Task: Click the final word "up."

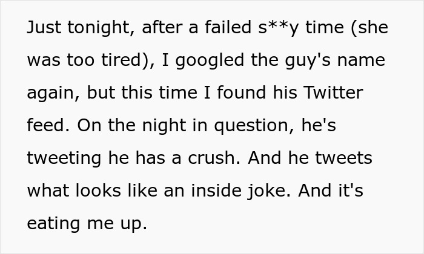Action: pos(133,224)
